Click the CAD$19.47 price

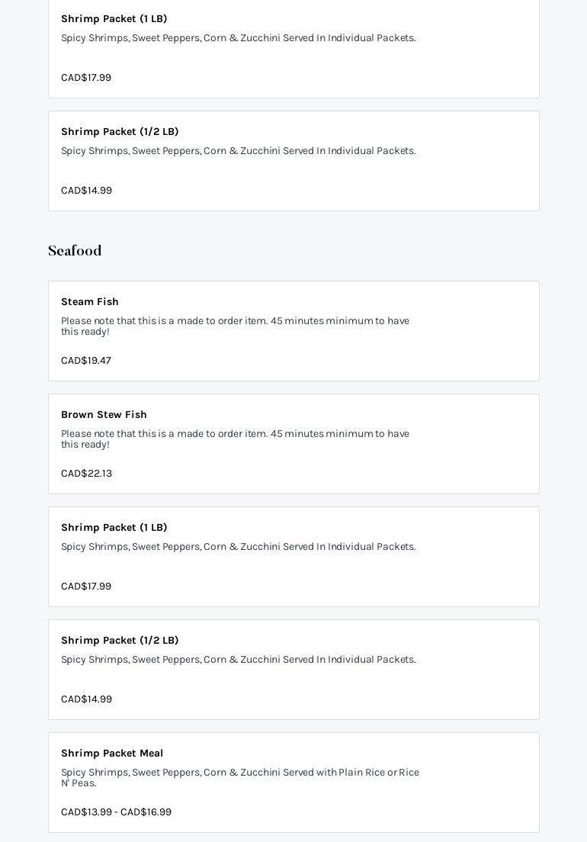[86, 361]
